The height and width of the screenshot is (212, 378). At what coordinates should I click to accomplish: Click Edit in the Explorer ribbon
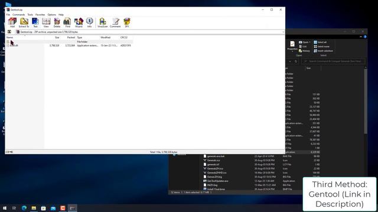tap(303, 47)
